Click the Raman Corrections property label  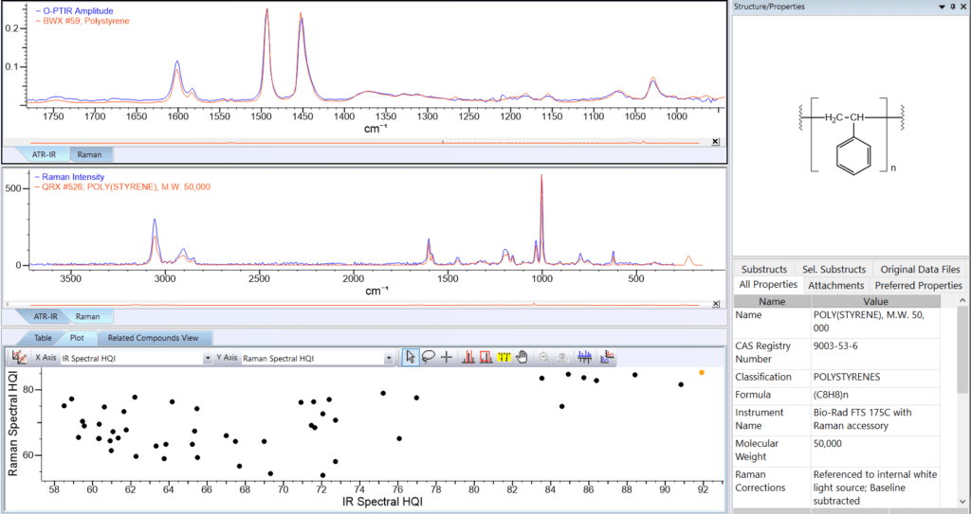coord(760,481)
